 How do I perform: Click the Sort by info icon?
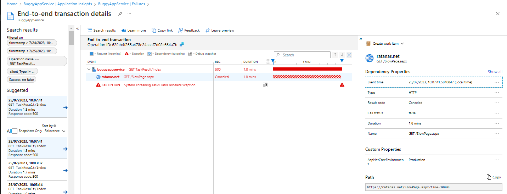pos(55,126)
